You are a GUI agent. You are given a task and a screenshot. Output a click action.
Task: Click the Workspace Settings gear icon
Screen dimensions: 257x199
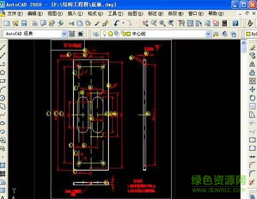click(72, 34)
